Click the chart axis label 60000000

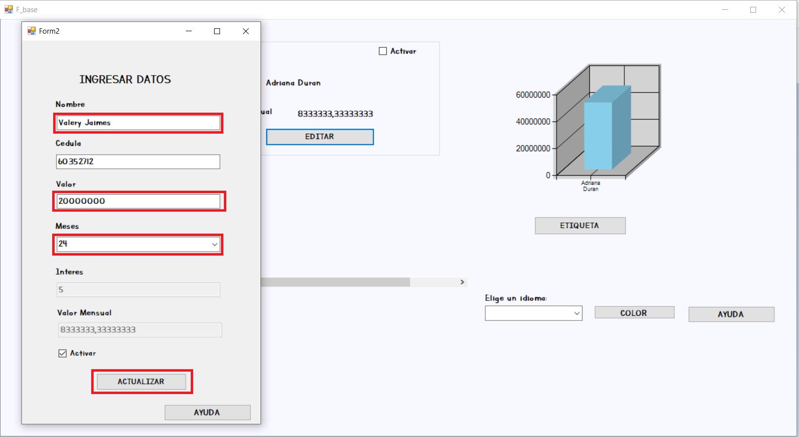[x=533, y=95]
